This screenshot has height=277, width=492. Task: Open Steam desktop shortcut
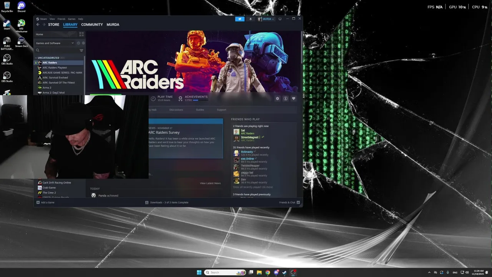7,24
